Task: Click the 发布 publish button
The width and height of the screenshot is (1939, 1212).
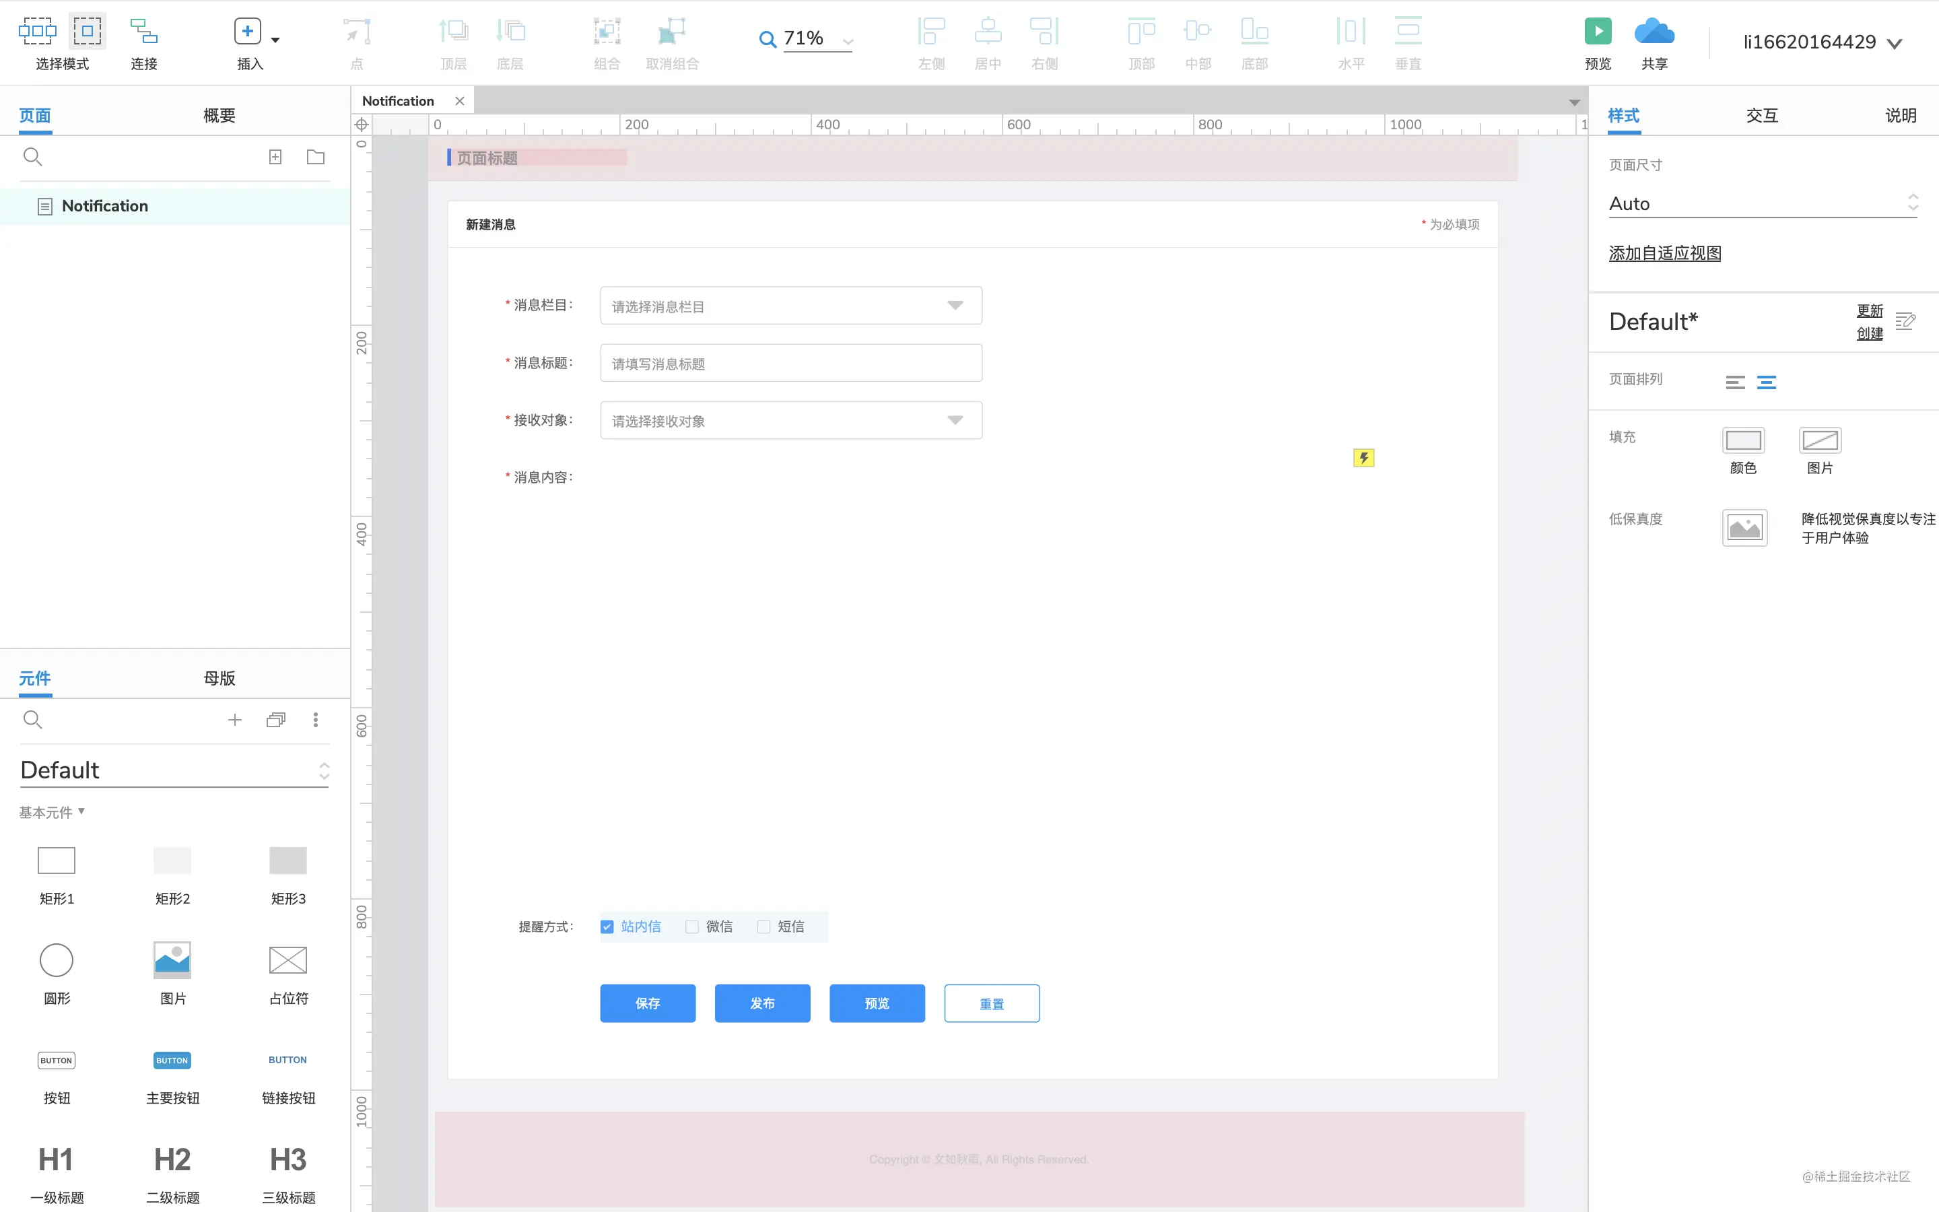Action: click(x=762, y=1003)
